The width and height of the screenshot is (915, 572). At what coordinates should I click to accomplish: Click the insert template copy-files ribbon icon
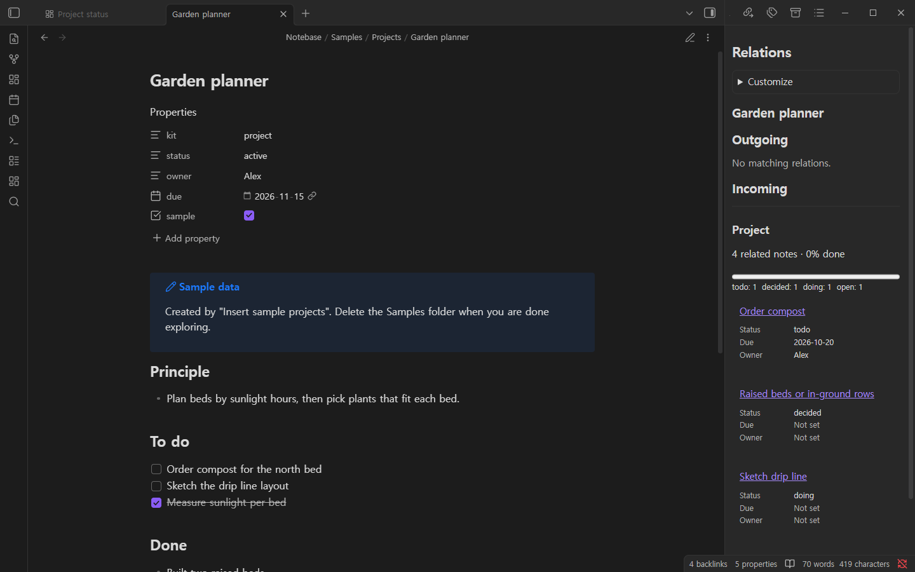[x=14, y=120]
